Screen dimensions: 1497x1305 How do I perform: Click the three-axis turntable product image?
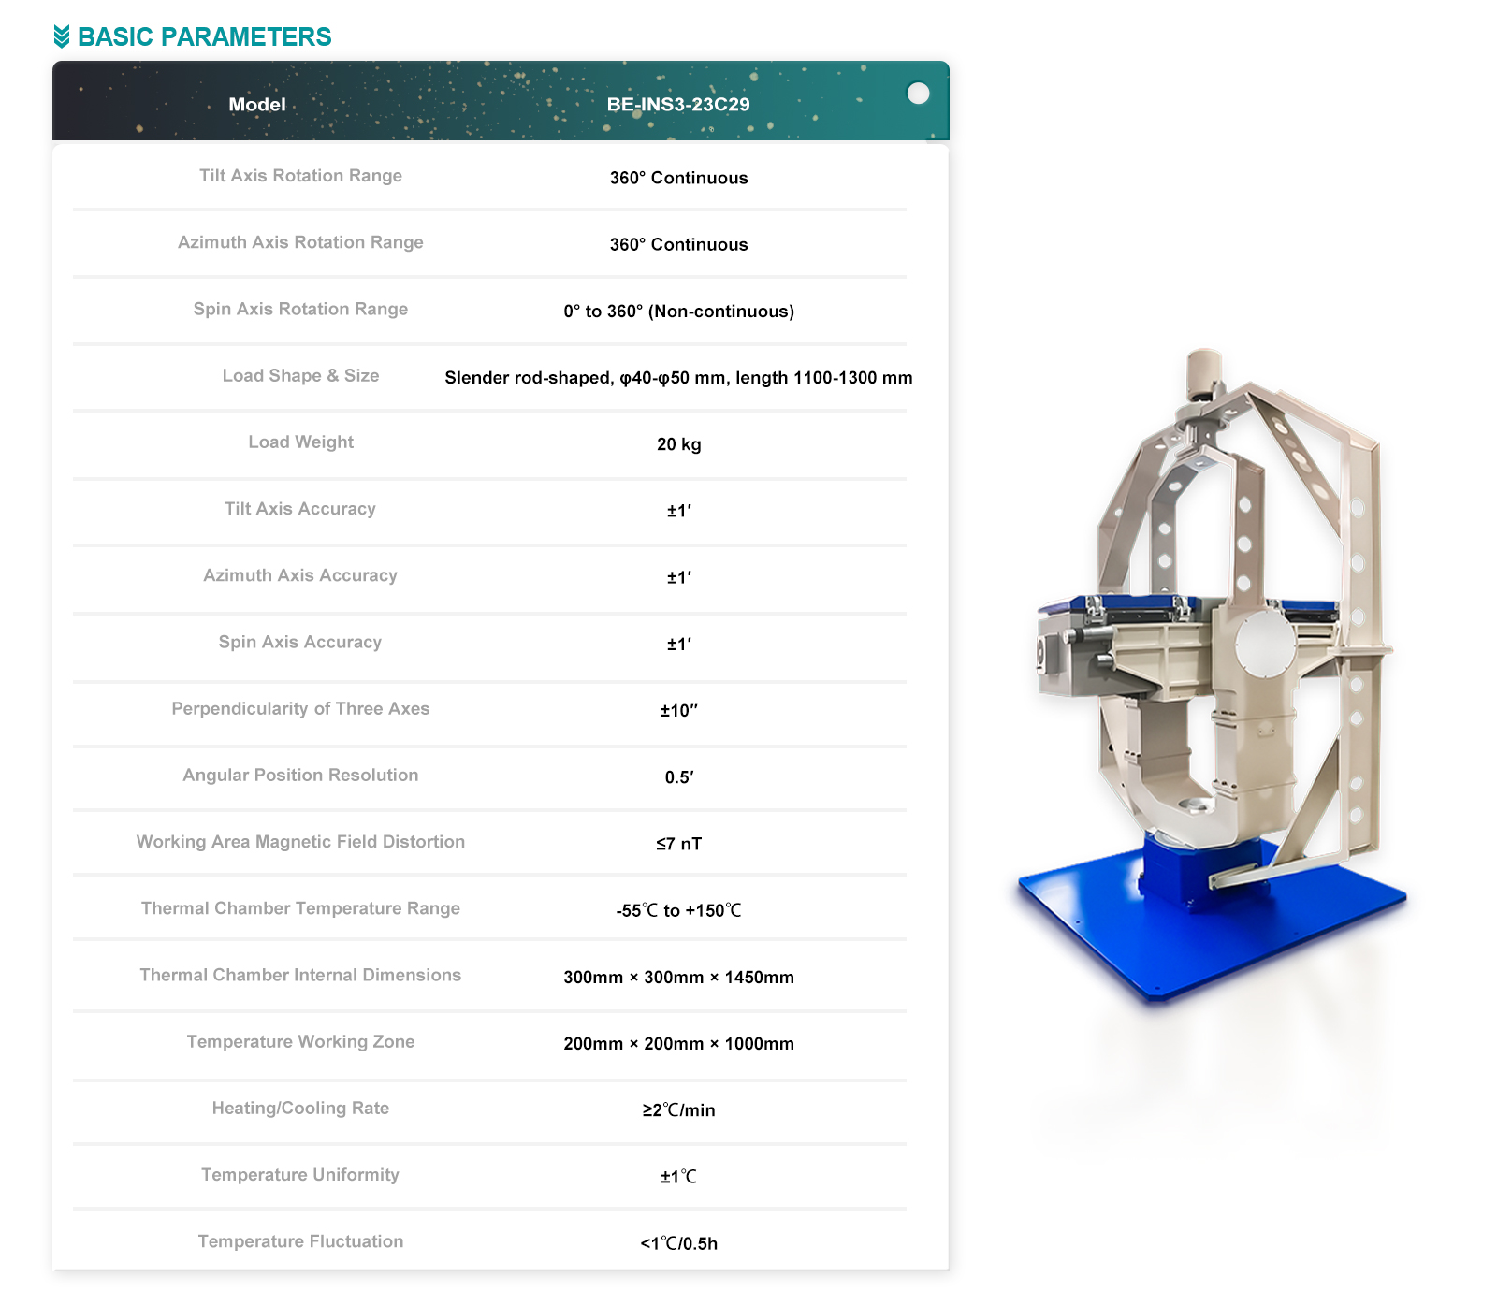[1212, 674]
